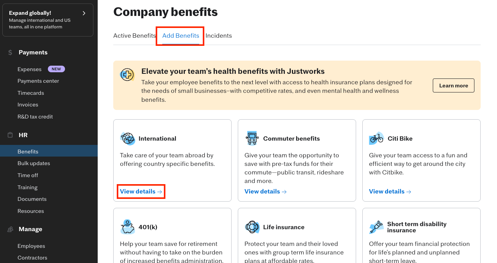View details for Commuter benefits
Image resolution: width=497 pixels, height=263 pixels.
(265, 192)
